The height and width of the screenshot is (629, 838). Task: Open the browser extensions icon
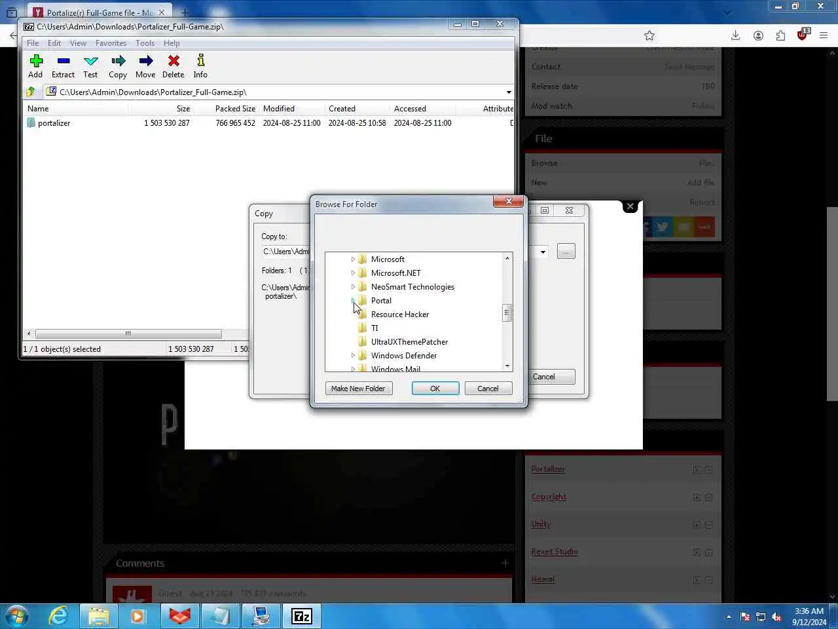point(780,35)
